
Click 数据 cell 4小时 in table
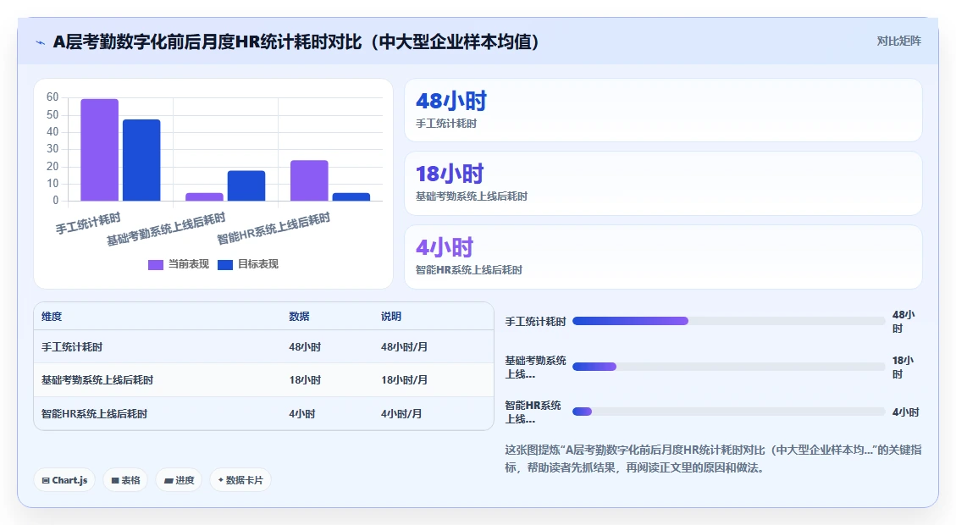pos(301,413)
